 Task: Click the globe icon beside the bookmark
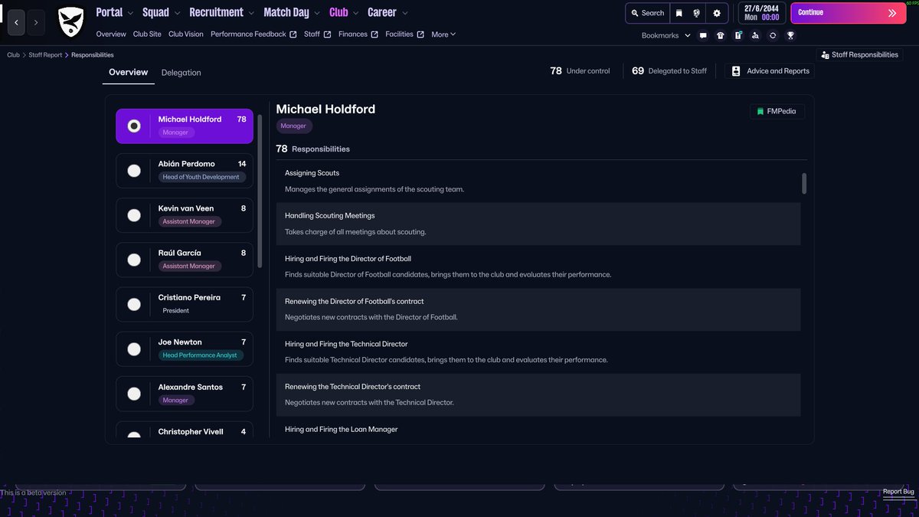tap(697, 13)
